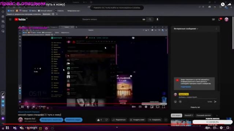This screenshot has height=131, width=234.
Task: Mute the outer player volume
Action: coord(21,128)
